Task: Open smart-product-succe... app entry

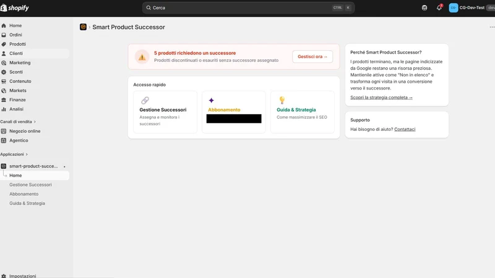Action: click(x=33, y=166)
